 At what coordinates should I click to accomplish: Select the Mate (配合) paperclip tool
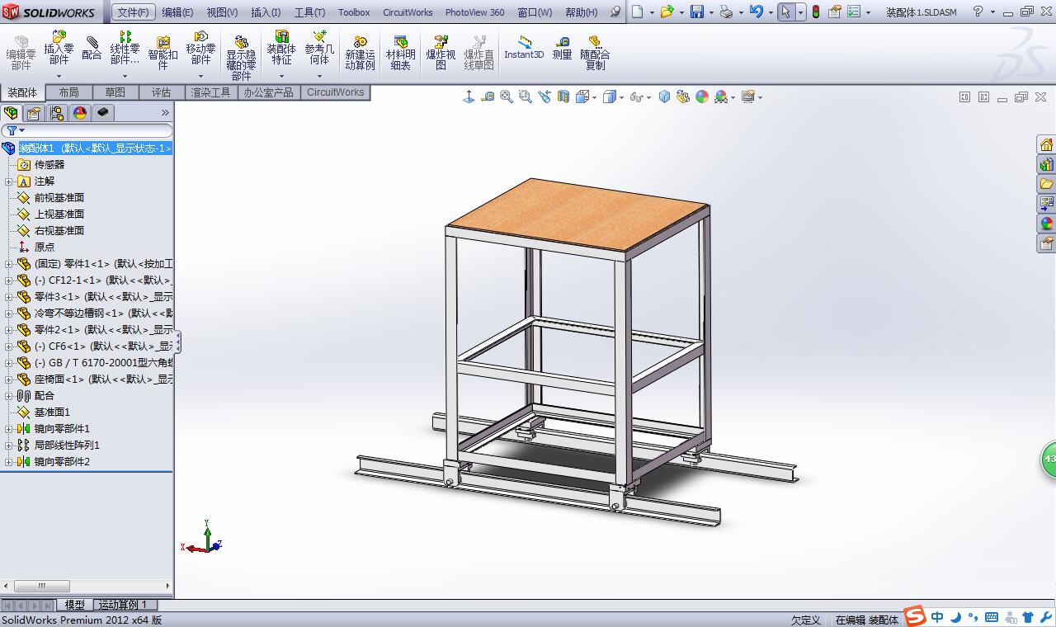point(92,48)
